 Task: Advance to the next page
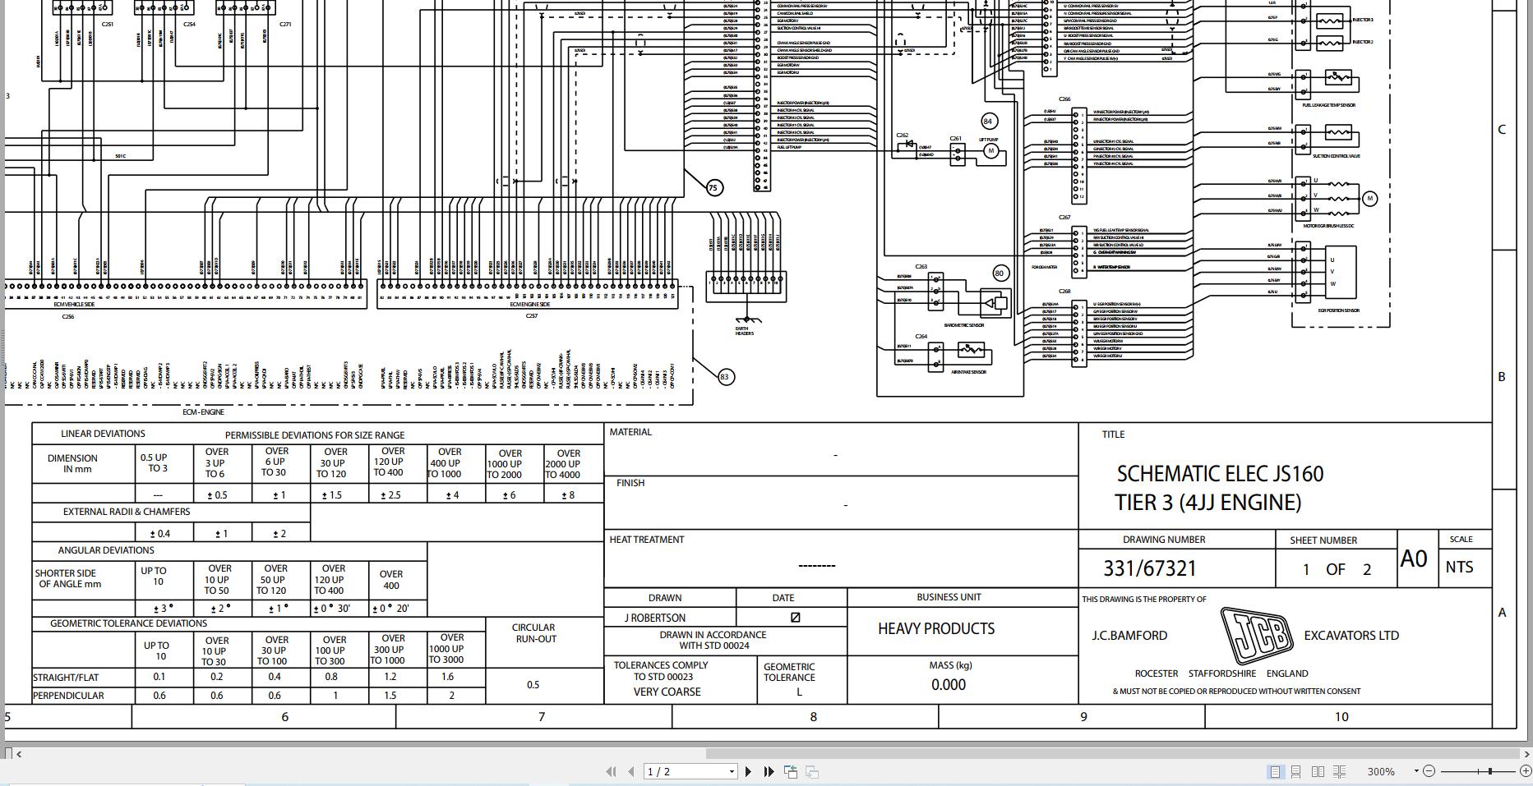tap(748, 771)
